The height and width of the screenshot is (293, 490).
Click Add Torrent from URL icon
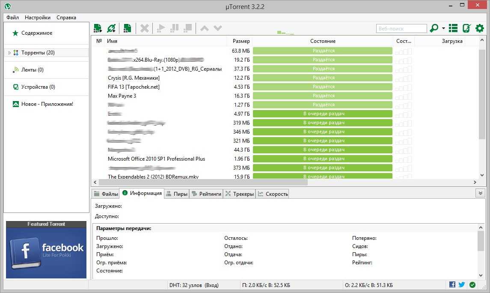tap(111, 28)
